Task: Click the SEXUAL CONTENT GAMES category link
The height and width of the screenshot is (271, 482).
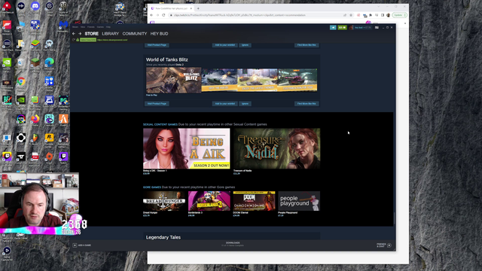Action: [160, 124]
